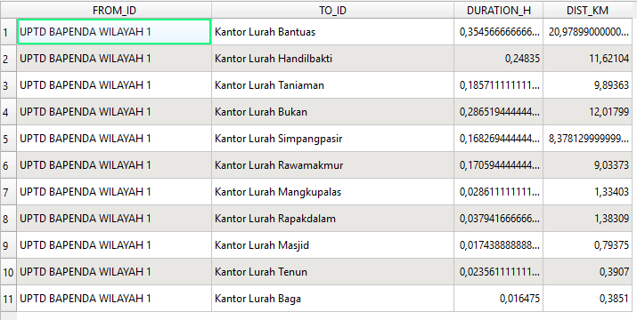The height and width of the screenshot is (320, 637).
Task: Select row header number 11
Action: click(x=9, y=299)
